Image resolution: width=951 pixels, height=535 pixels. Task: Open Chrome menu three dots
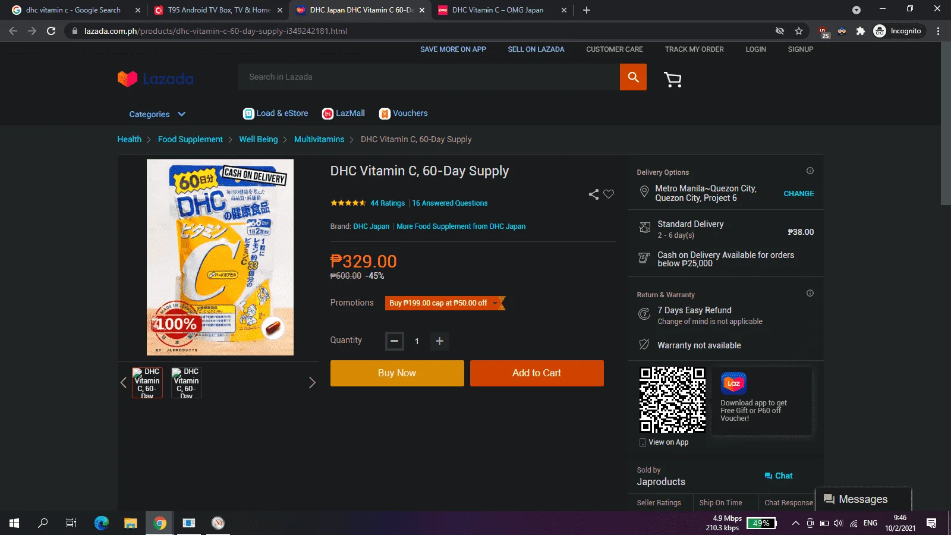(x=939, y=31)
